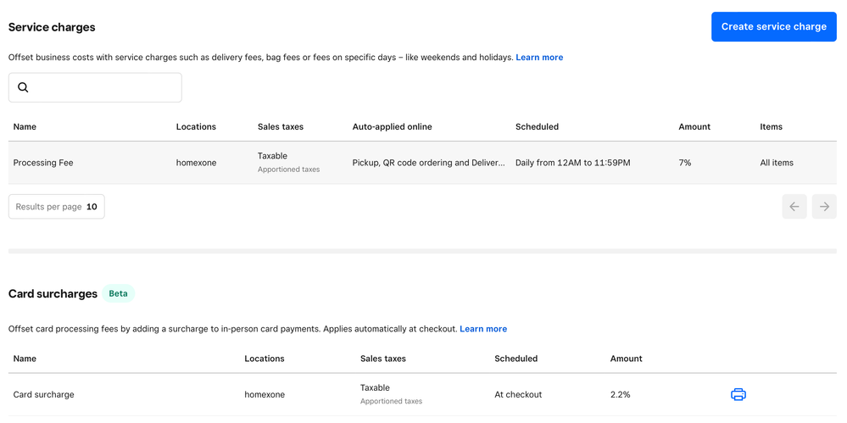Click the 2.2% amount for Card surcharge
This screenshot has height=423, width=847.
(621, 395)
